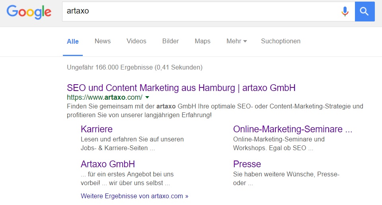Open the Maps tab
Viewport: 382px width, 205px height.
[203, 41]
